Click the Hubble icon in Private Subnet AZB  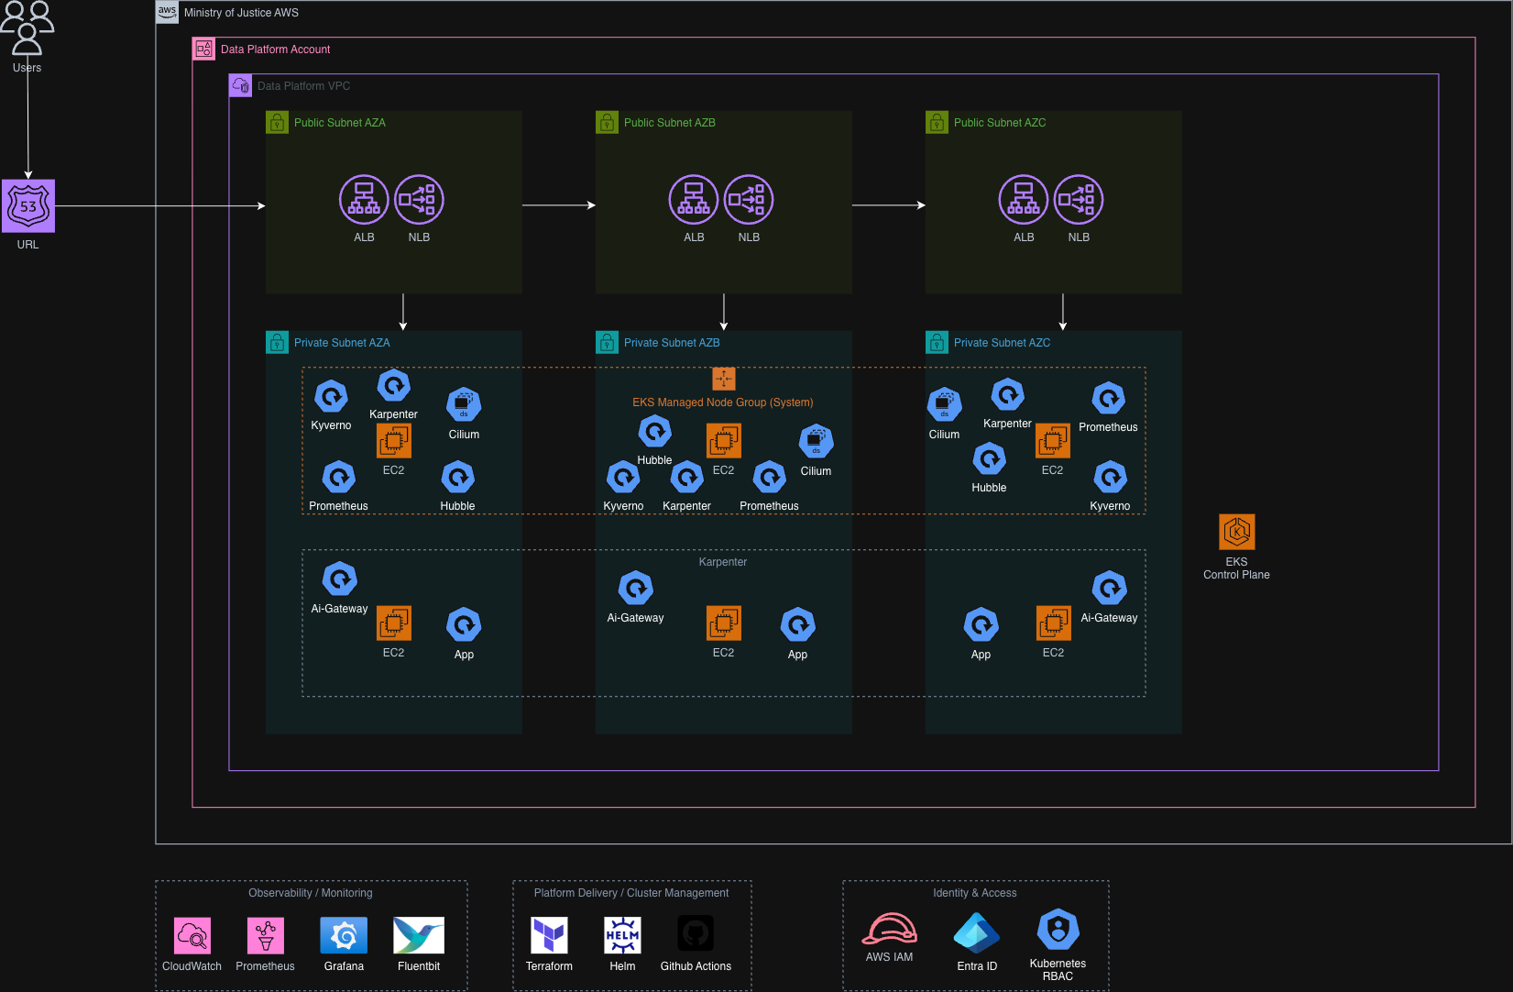654,432
